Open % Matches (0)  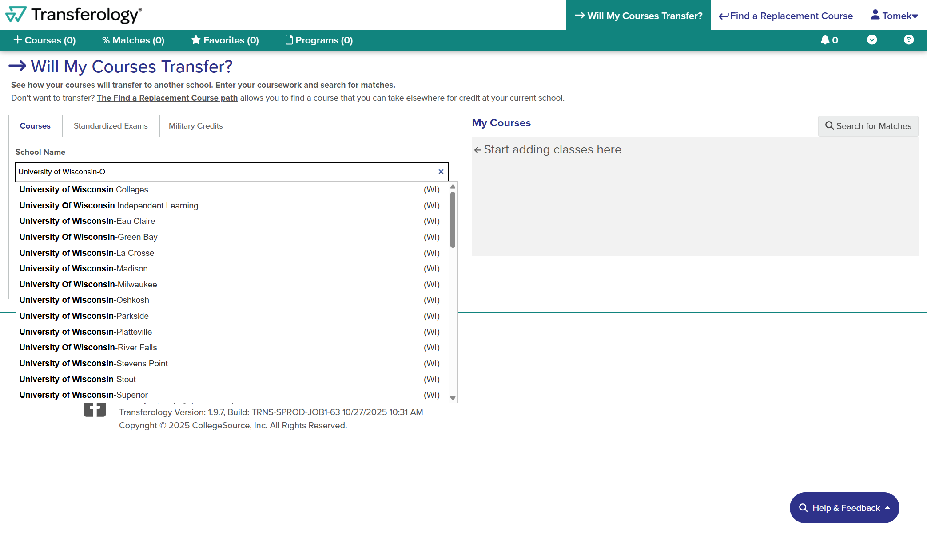point(133,40)
